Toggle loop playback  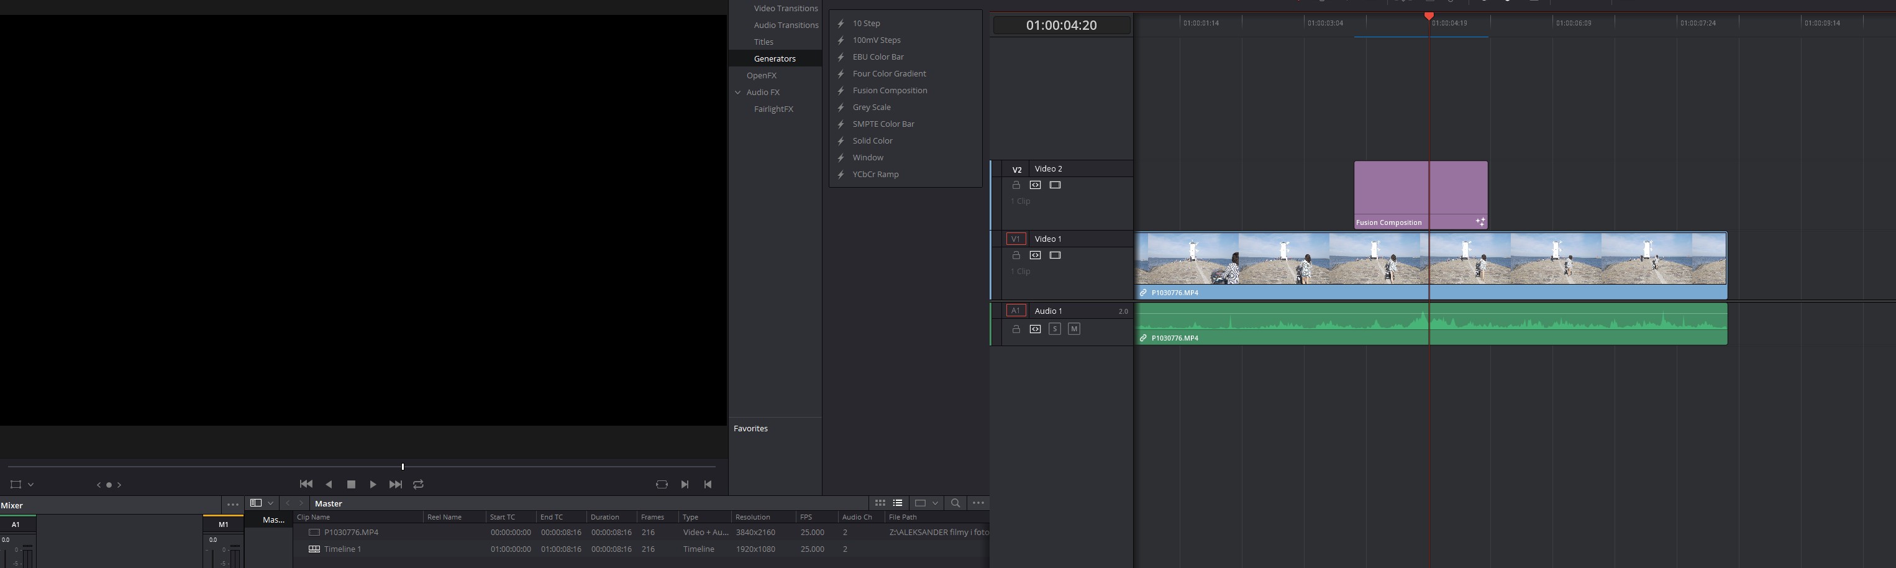pos(418,484)
